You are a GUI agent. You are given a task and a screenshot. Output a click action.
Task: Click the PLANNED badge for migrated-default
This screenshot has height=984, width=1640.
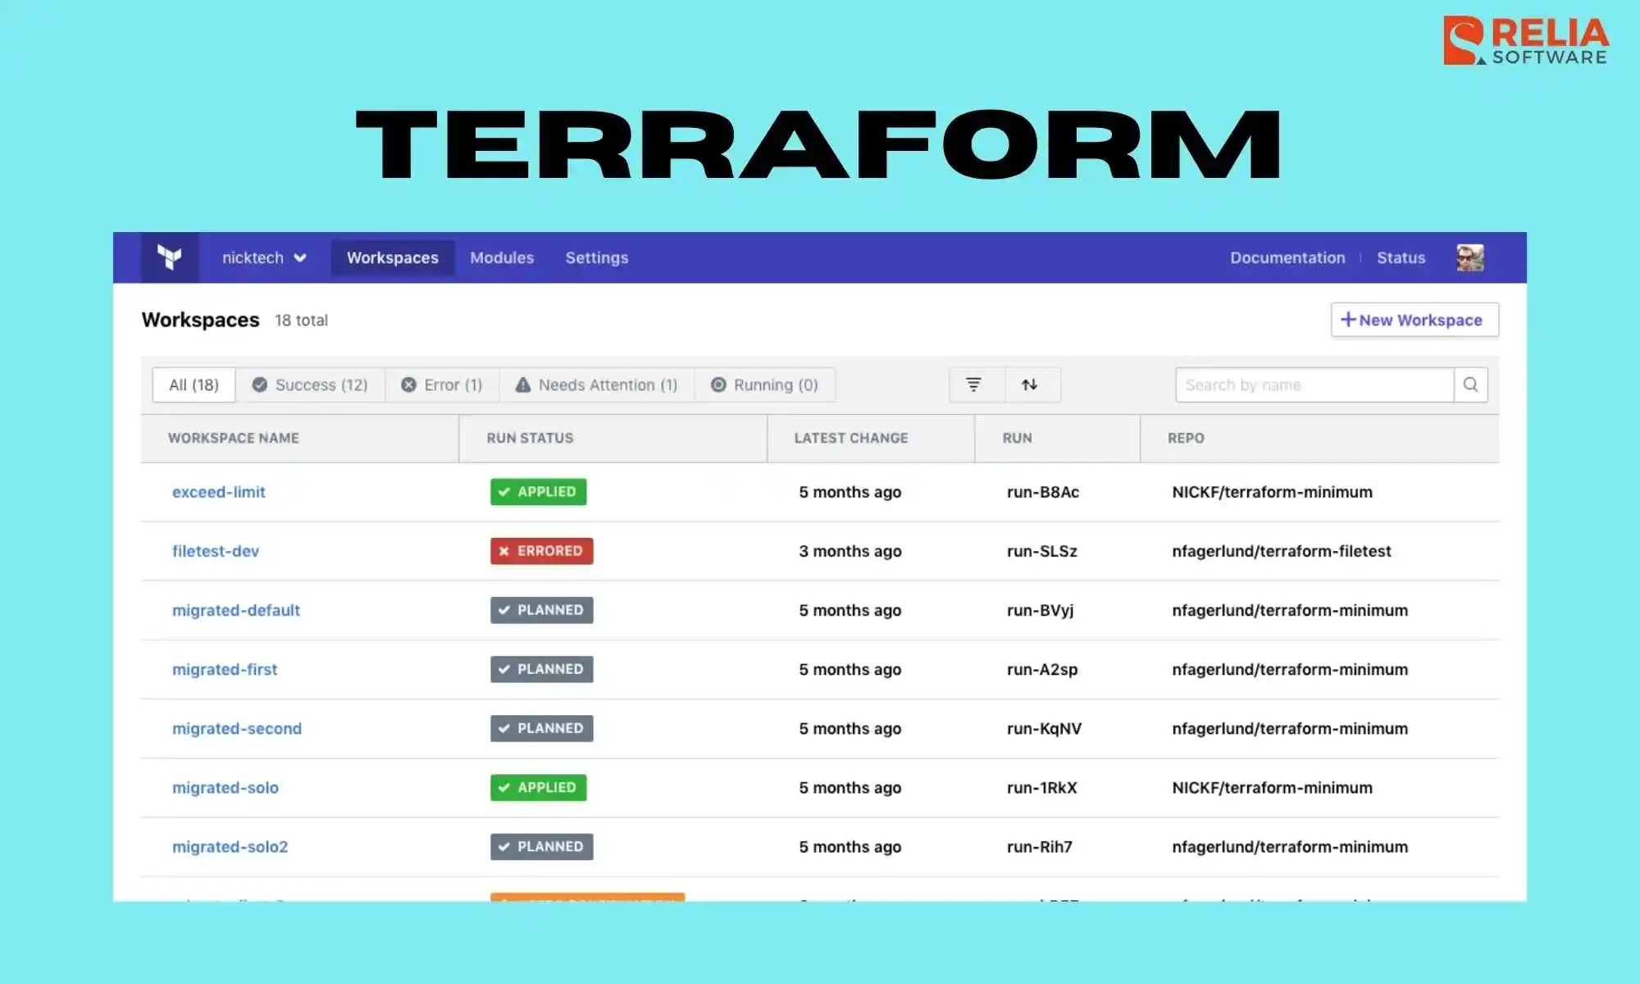[542, 610]
